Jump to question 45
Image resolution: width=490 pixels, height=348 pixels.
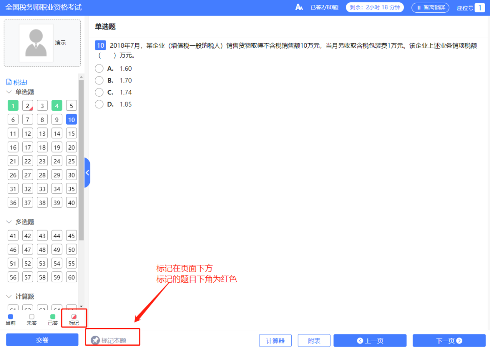72,235
